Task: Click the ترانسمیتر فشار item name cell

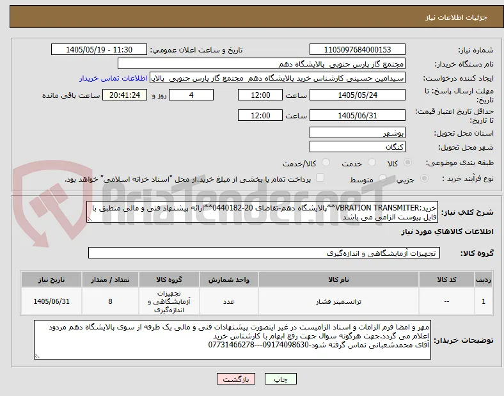Action: [x=338, y=301]
